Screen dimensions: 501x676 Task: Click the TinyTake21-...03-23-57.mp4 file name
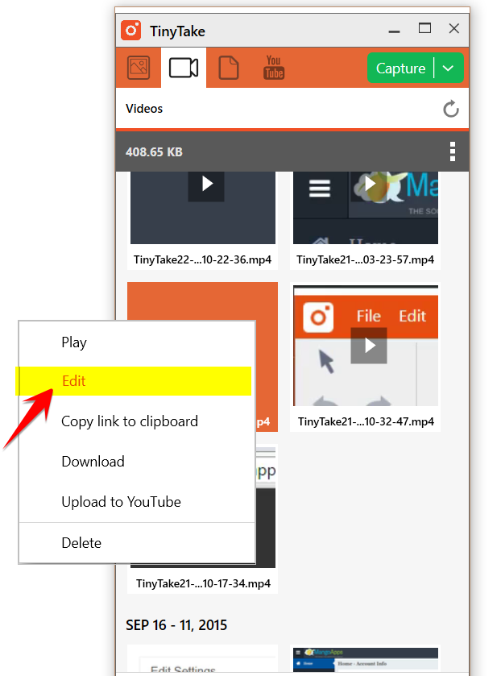tap(365, 260)
